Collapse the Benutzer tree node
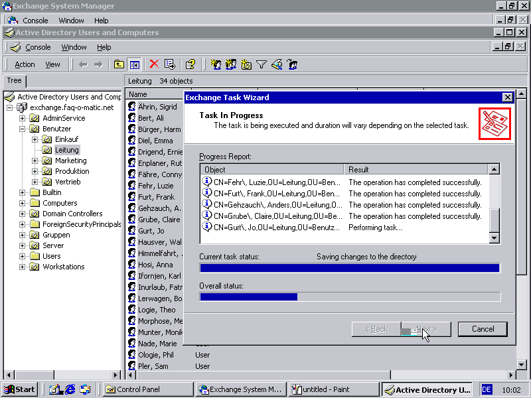 (x=22, y=129)
